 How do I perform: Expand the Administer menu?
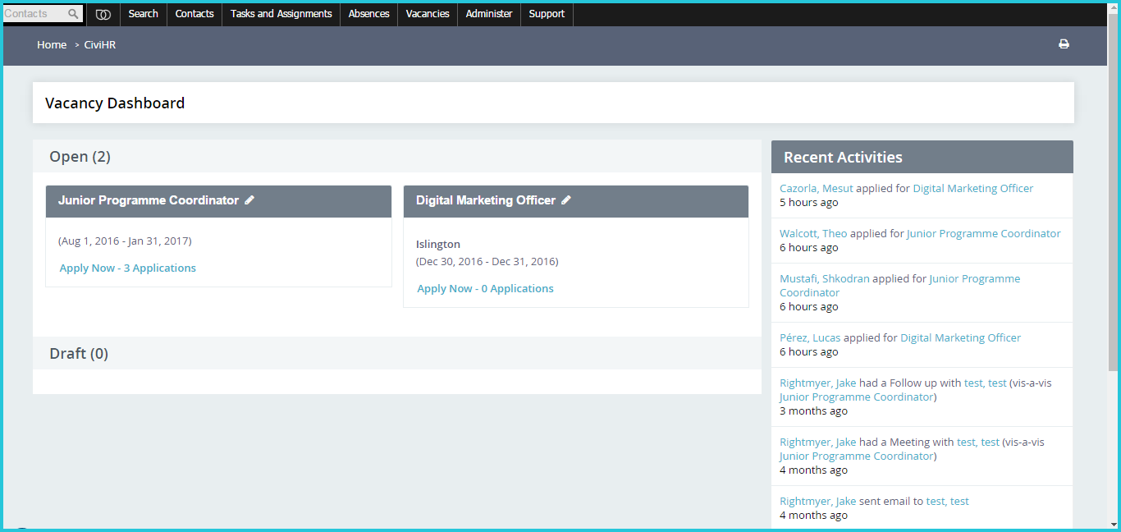coord(489,14)
